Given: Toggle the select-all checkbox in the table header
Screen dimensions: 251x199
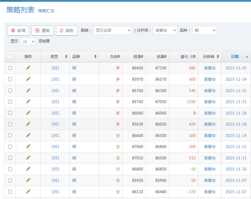Looking at the screenshot, I should coord(10,57).
